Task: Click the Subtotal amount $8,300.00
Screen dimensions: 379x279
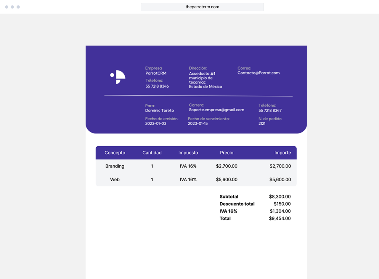Action: [x=280, y=197]
